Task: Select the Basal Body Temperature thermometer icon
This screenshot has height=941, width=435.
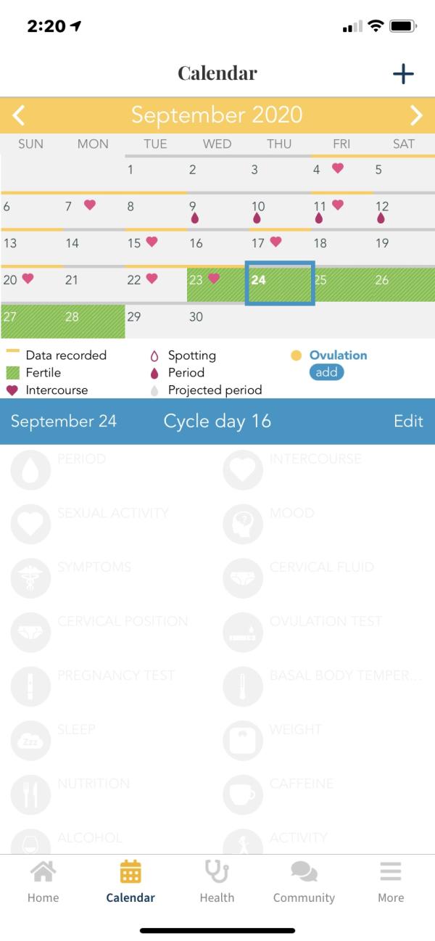Action: (x=243, y=686)
